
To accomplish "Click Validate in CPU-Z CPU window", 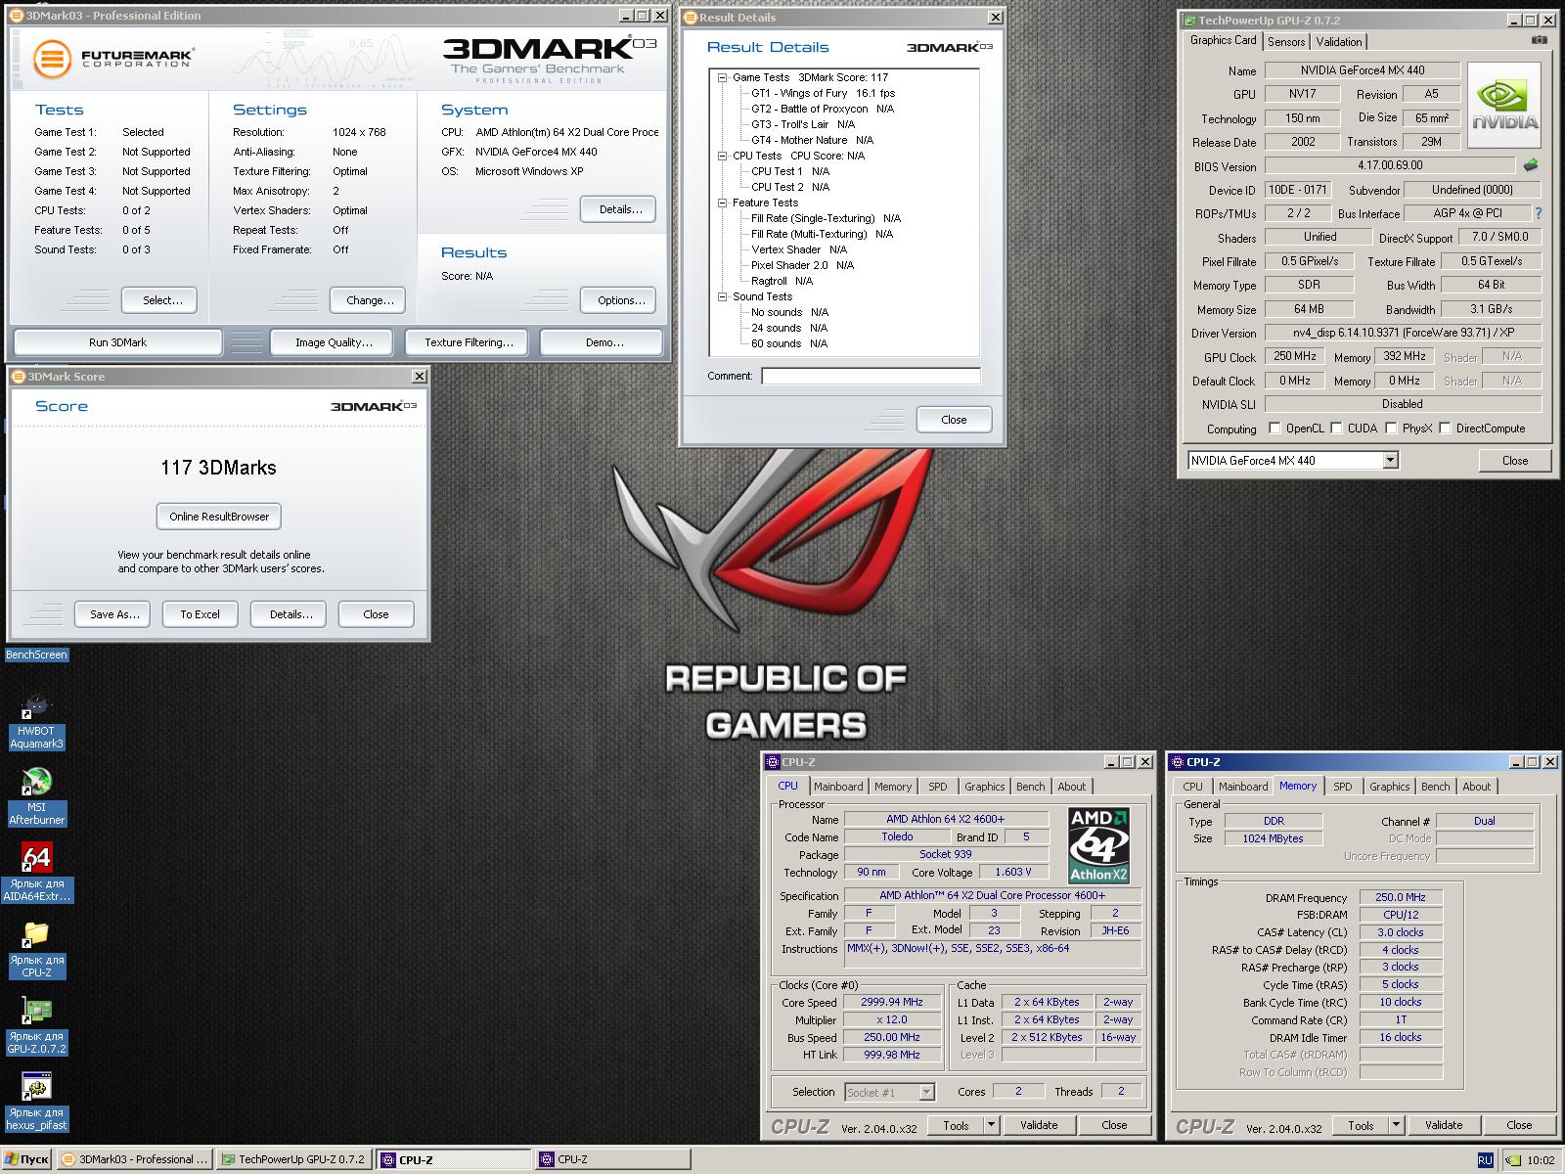I will [1039, 1125].
